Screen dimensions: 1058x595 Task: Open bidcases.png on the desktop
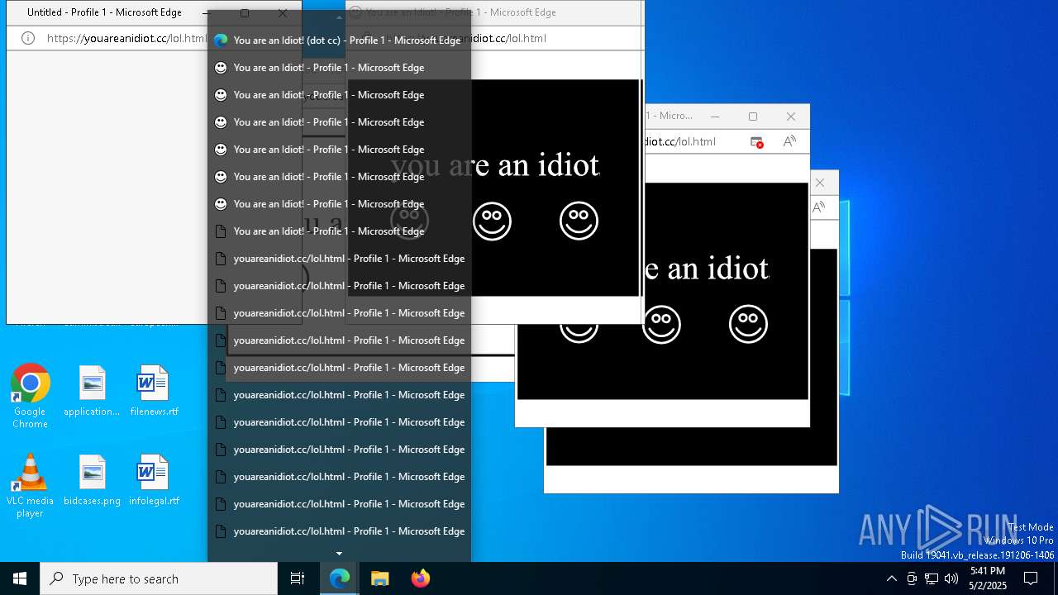(x=92, y=480)
